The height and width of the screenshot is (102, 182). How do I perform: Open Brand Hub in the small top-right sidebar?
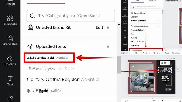(125, 15)
